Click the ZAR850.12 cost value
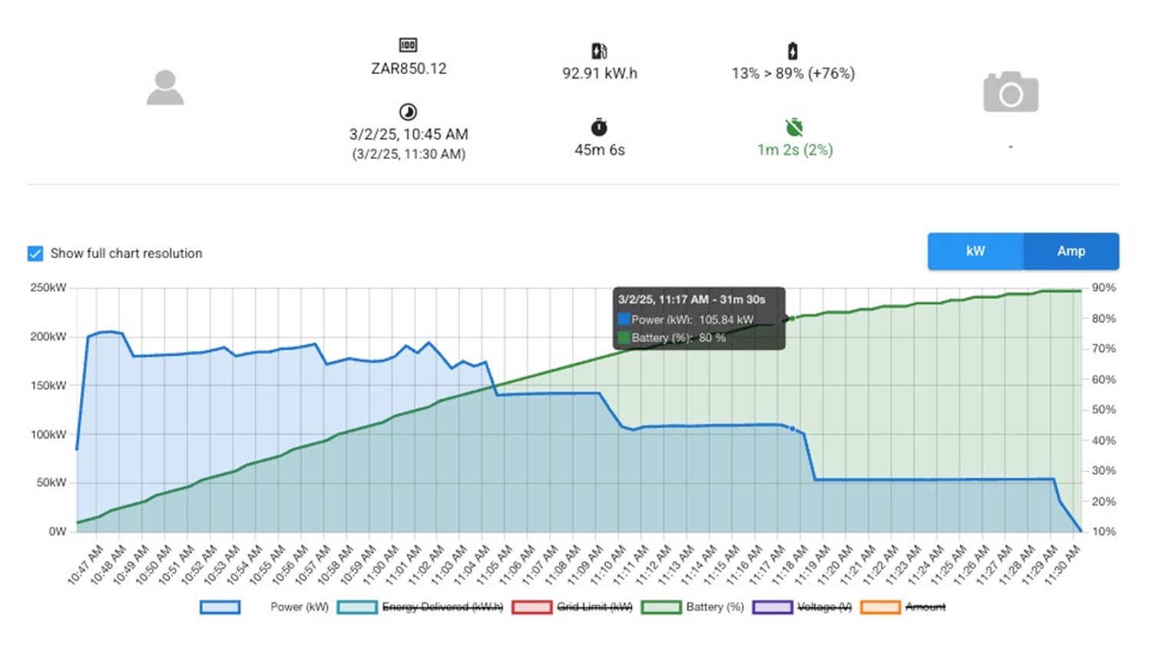Image resolution: width=1152 pixels, height=649 pixels. click(409, 68)
